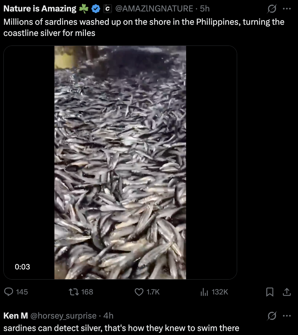This screenshot has width=298, height=335.
Task: Click the 5h timestamp of the post
Action: 205,9
